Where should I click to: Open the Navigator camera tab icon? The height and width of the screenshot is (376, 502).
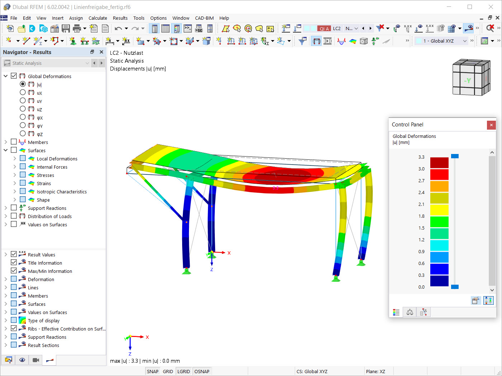(36, 360)
